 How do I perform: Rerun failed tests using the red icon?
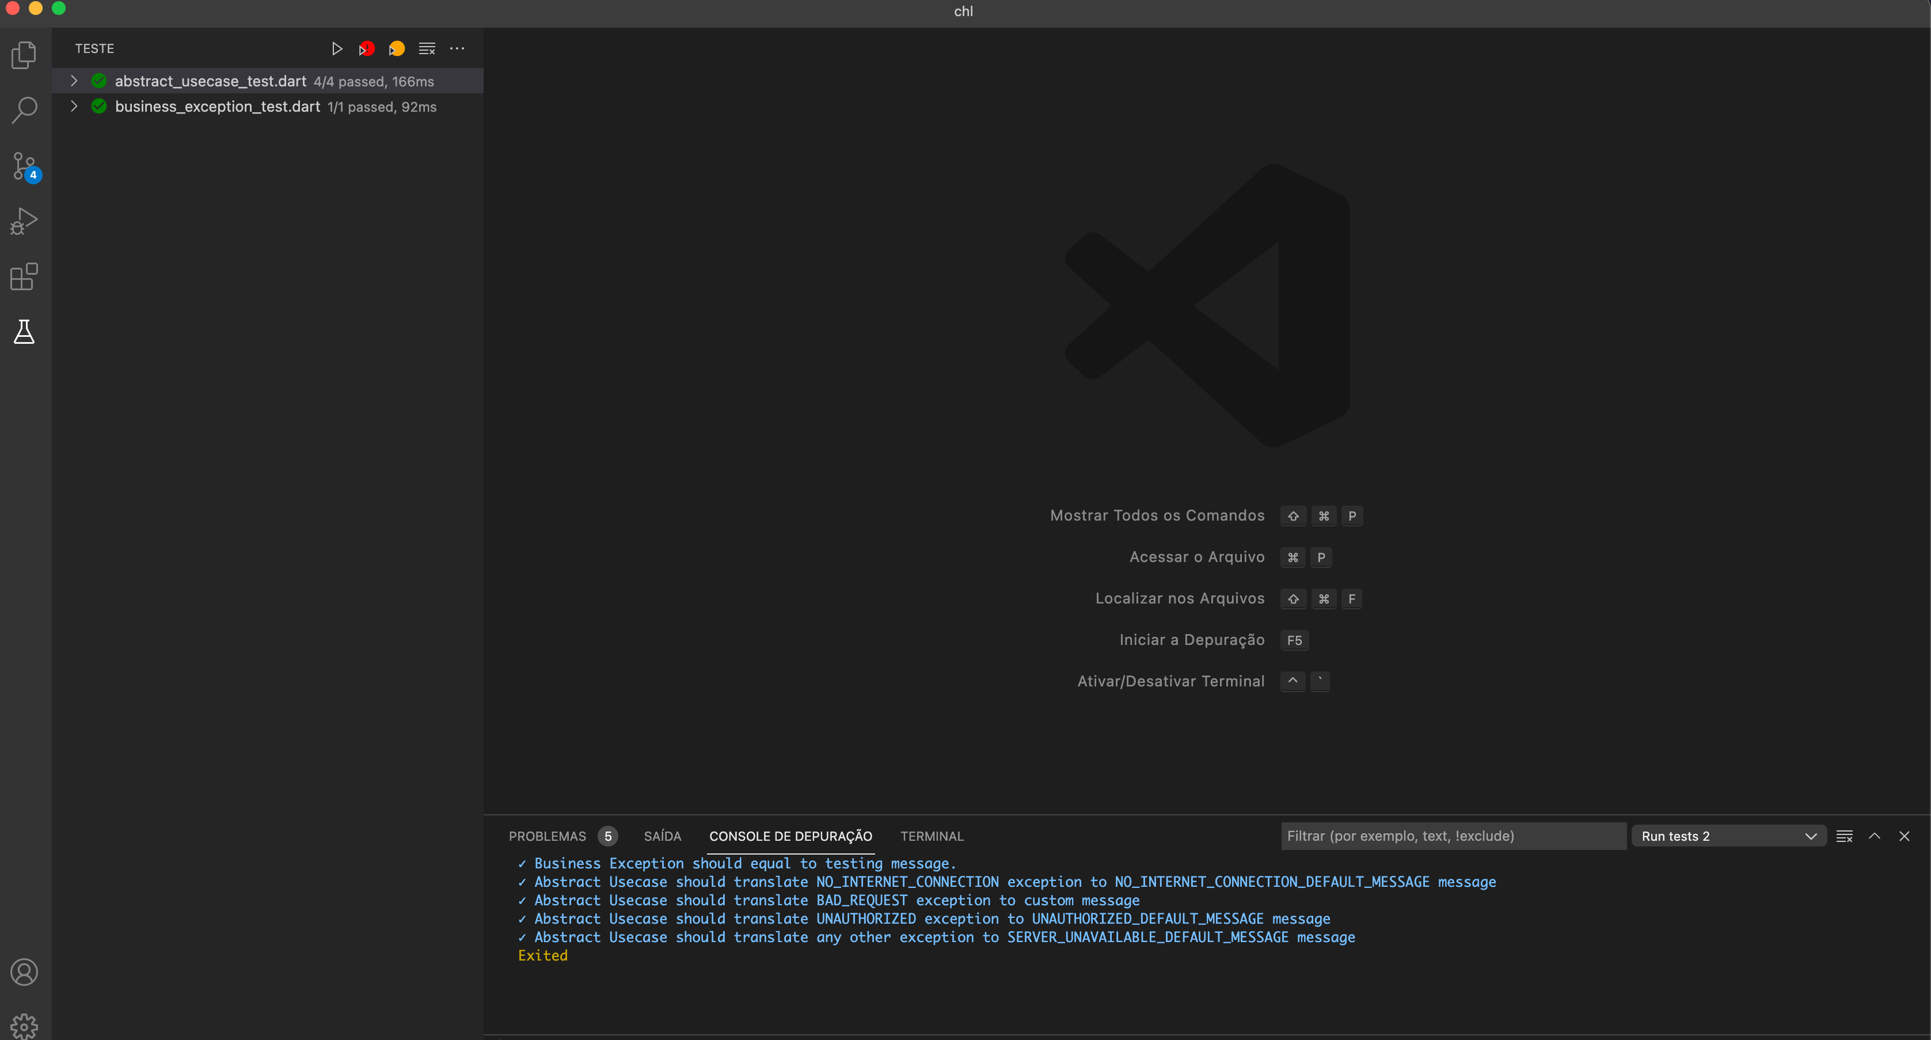click(366, 48)
